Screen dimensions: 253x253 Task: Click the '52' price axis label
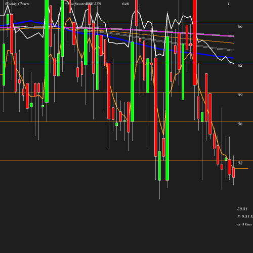pos(240,163)
